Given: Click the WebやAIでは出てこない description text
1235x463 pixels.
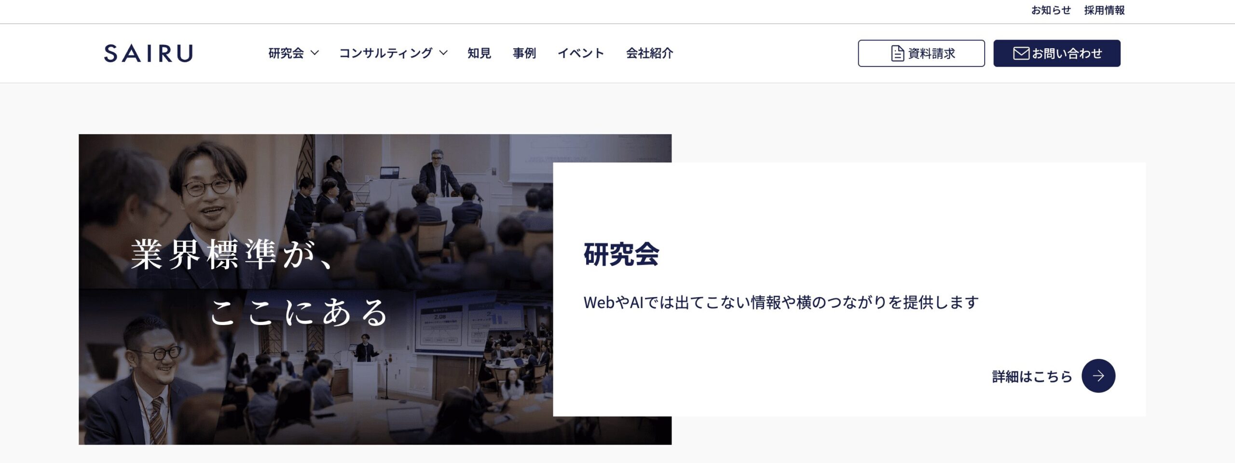Looking at the screenshot, I should coord(781,302).
